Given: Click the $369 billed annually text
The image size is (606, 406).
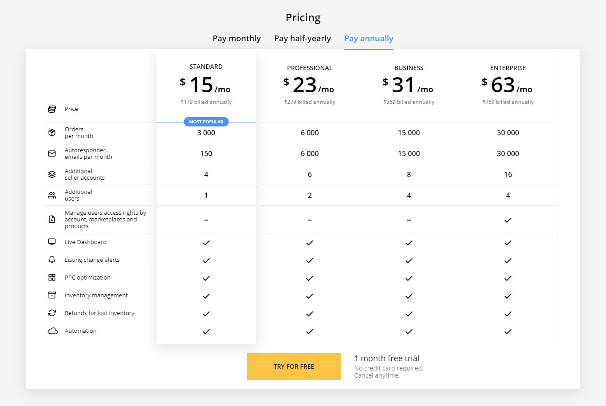Looking at the screenshot, I should pos(409,102).
